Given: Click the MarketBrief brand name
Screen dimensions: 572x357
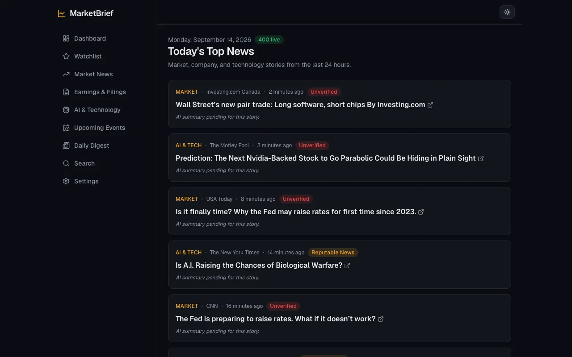Looking at the screenshot, I should pos(92,13).
